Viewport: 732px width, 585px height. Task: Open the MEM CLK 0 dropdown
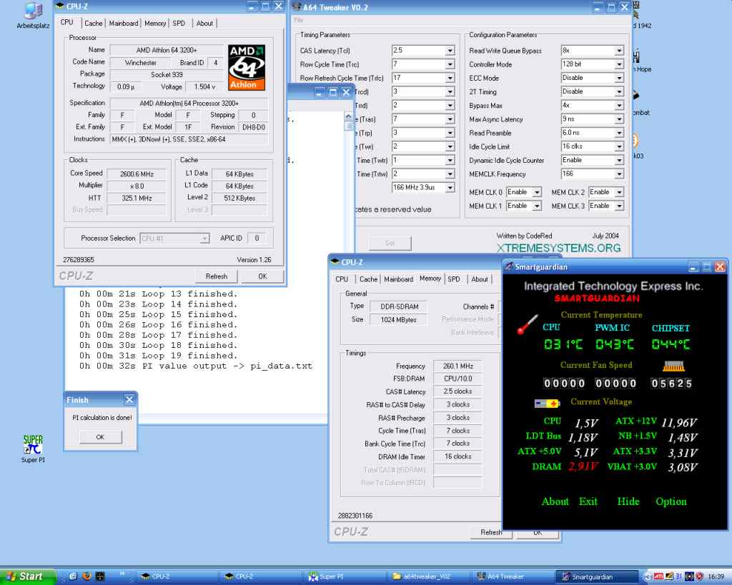(x=537, y=192)
